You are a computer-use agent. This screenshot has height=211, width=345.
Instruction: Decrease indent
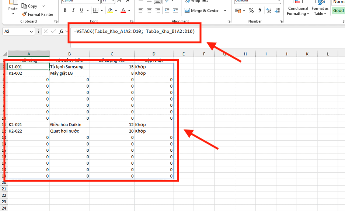[167, 10]
